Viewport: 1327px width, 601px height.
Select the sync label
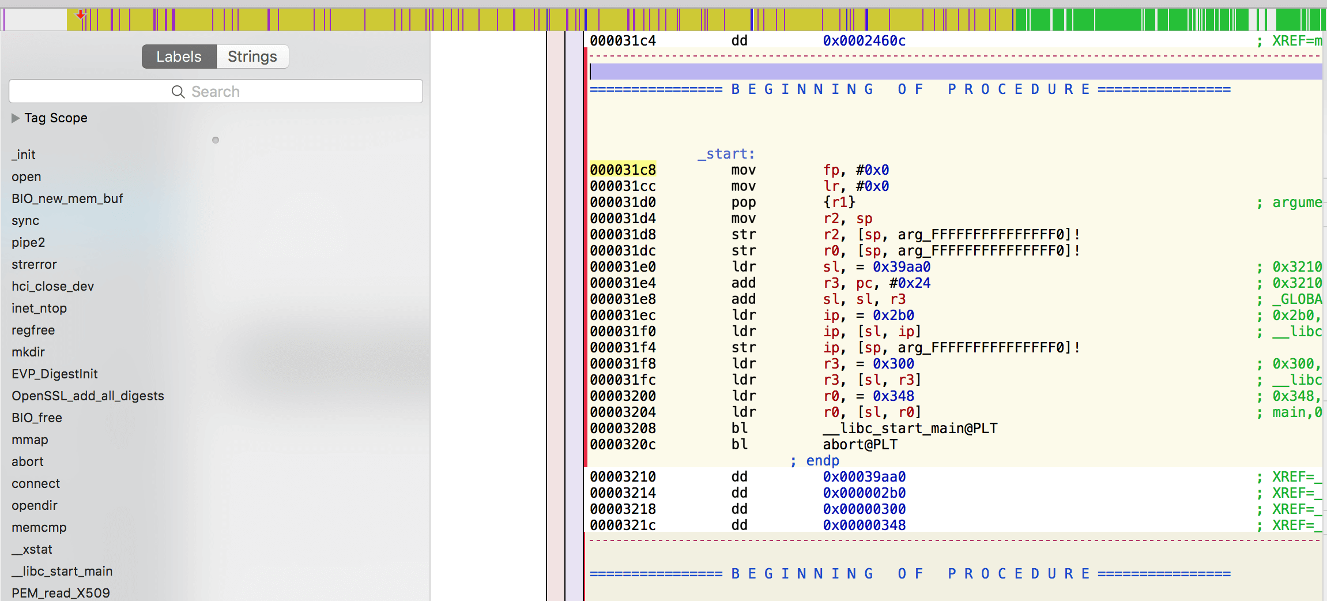pyautogui.click(x=25, y=220)
